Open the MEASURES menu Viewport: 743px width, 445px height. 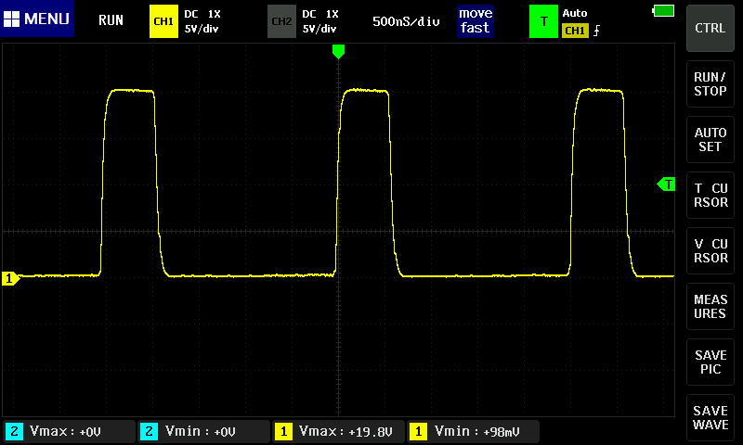(710, 306)
